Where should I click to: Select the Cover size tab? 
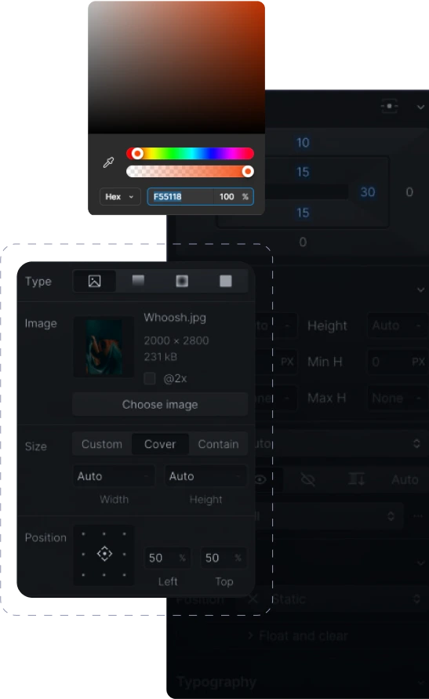(x=160, y=445)
